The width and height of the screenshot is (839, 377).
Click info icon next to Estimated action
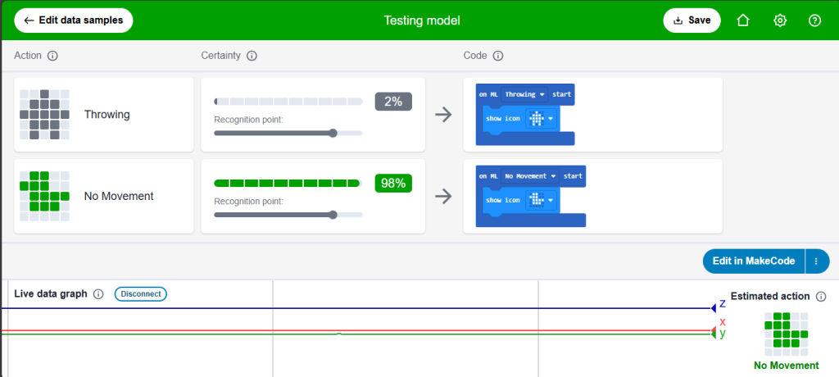821,297
